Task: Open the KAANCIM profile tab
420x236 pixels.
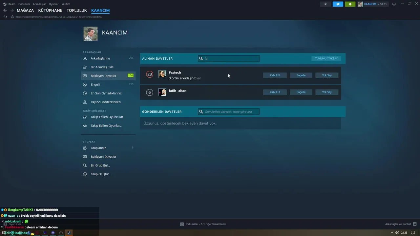Action: click(x=100, y=10)
